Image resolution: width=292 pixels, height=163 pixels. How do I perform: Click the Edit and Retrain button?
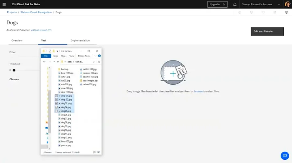pos(267,31)
